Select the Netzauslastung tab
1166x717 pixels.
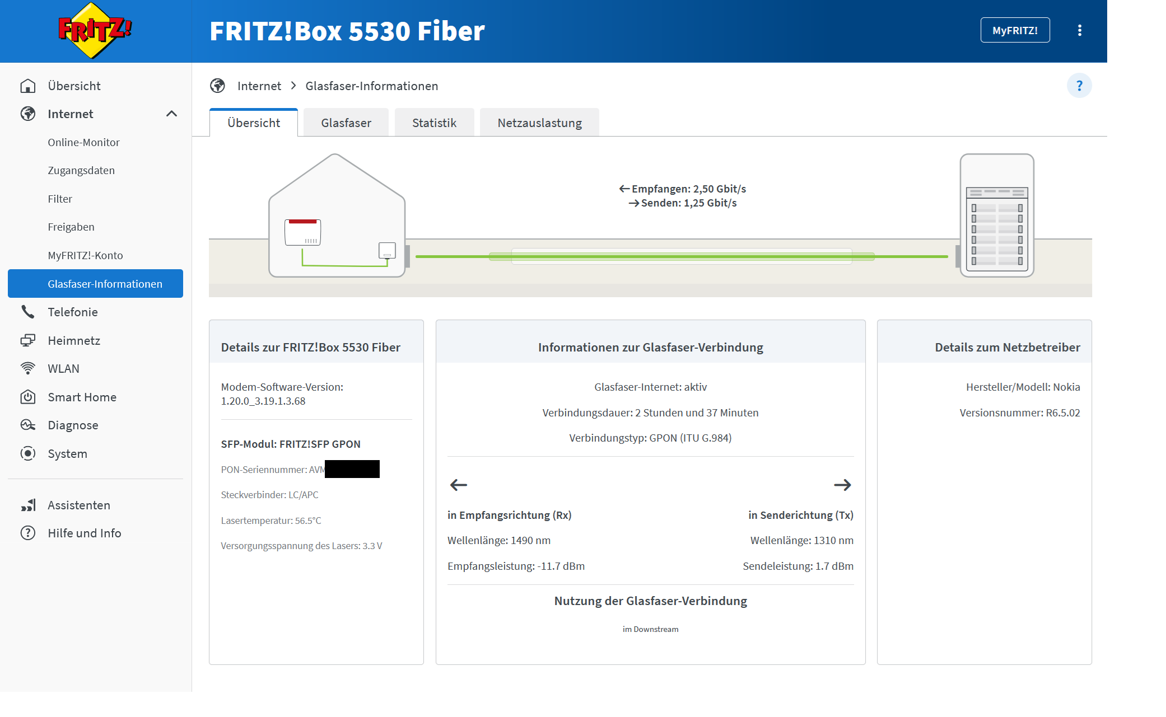[539, 123]
